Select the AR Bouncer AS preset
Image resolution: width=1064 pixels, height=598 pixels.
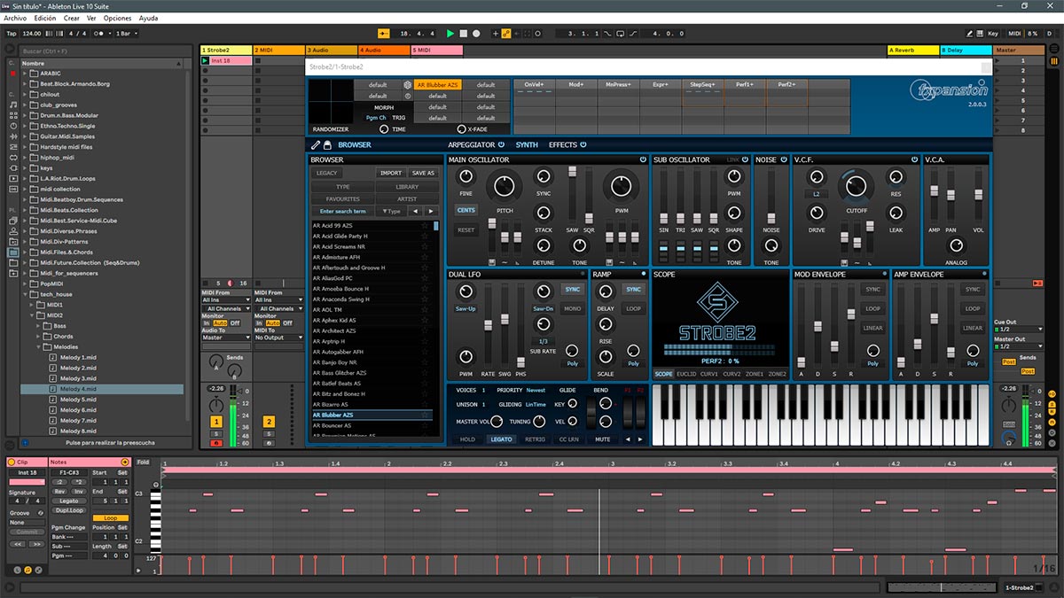pos(372,425)
